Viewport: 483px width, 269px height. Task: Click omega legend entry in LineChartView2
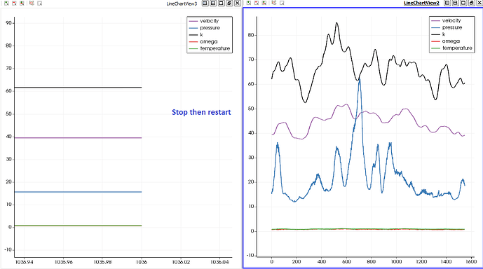(446, 41)
